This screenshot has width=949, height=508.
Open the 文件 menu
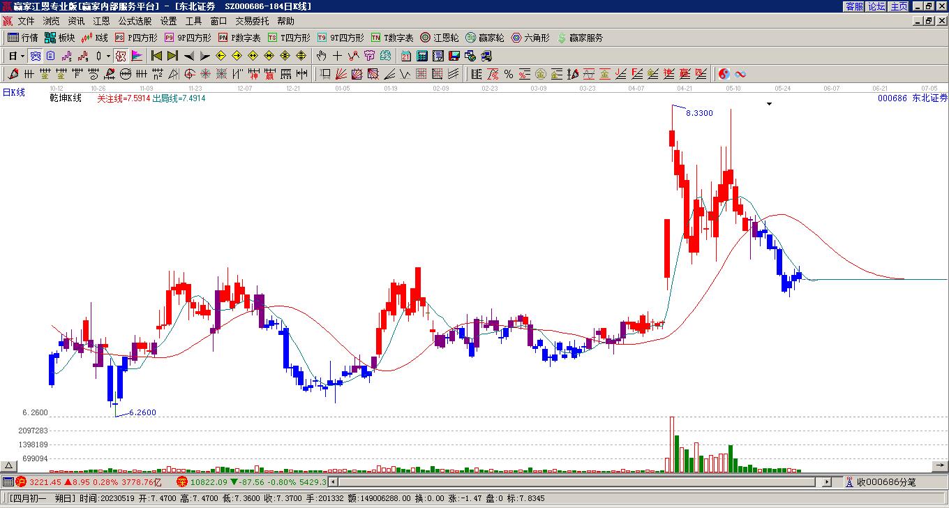click(26, 21)
